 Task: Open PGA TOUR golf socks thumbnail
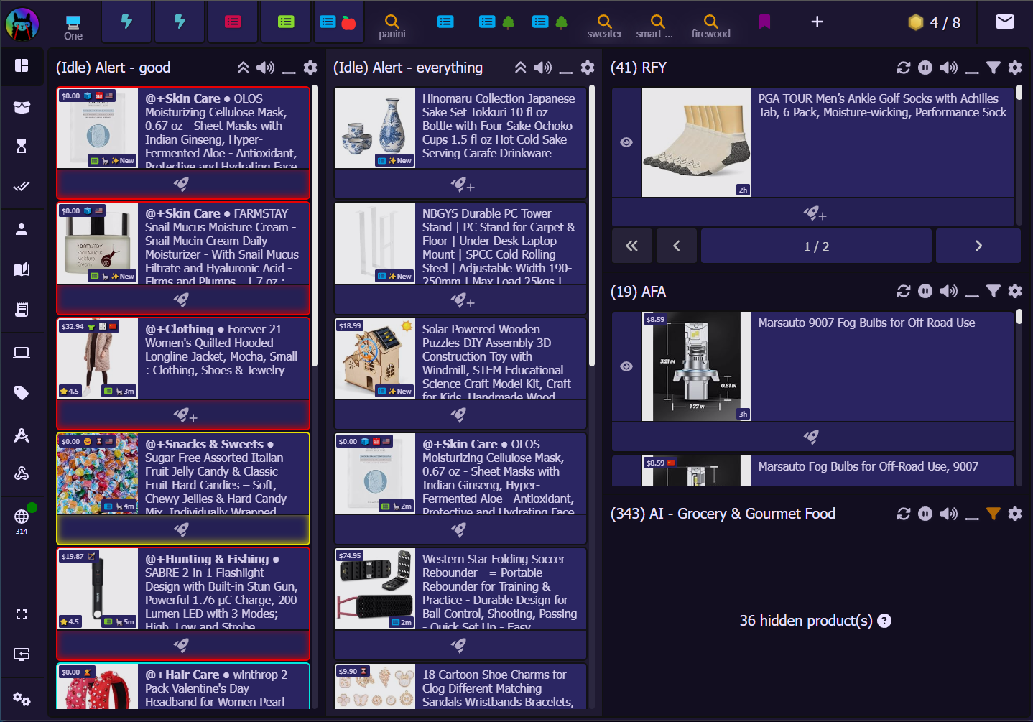click(x=696, y=142)
